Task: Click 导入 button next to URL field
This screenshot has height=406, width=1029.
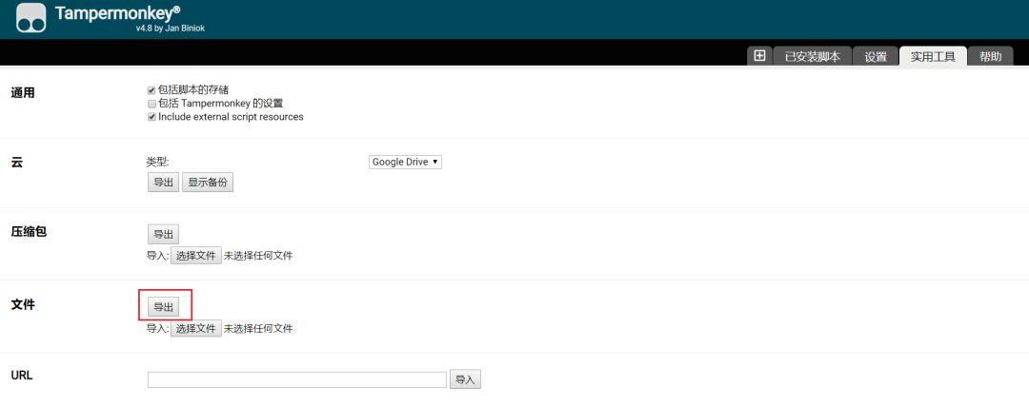Action: (465, 379)
